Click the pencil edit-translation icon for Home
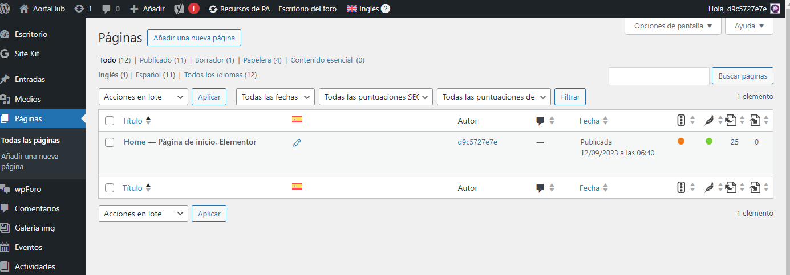Viewport: 790px width, 275px height. pyautogui.click(x=297, y=143)
